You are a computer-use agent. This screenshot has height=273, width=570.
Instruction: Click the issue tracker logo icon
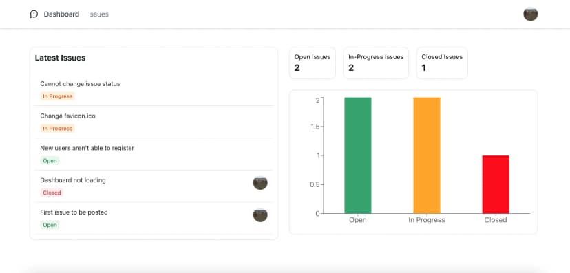34,14
